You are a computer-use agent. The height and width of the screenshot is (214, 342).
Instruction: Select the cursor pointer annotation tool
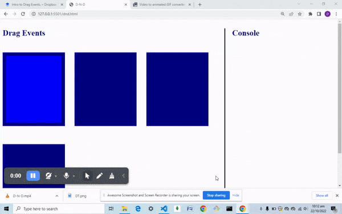(x=87, y=176)
